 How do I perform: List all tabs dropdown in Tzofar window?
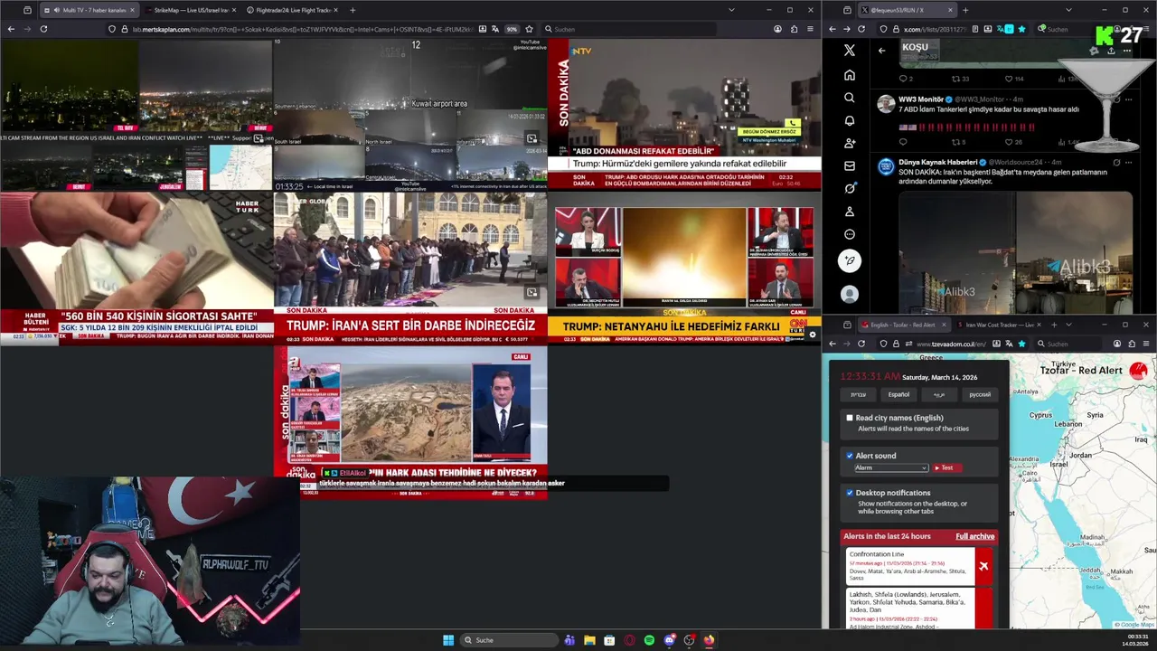pyautogui.click(x=1068, y=325)
